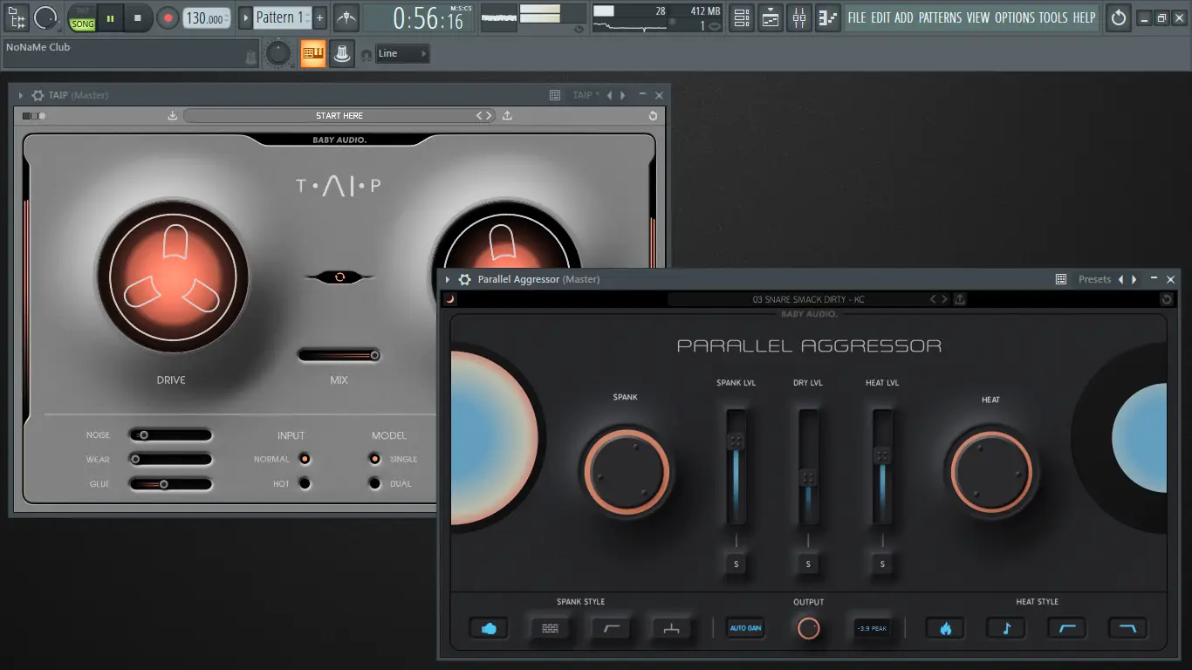
Task: Solo the HEAT LVL channel
Action: click(x=882, y=564)
